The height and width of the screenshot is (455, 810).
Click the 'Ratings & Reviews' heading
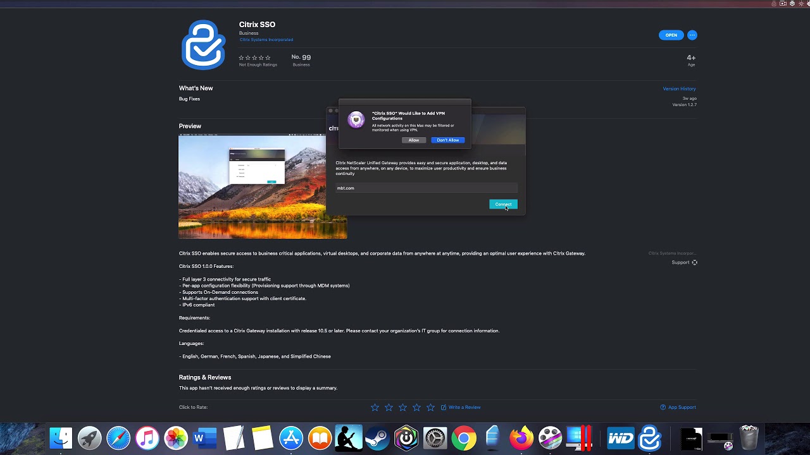(x=205, y=377)
